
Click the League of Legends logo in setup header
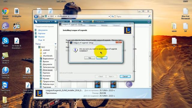tap(127, 30)
